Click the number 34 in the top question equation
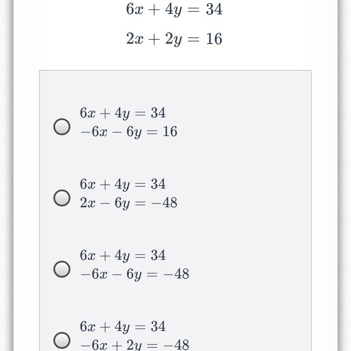This screenshot has width=351, height=351. click(x=214, y=9)
